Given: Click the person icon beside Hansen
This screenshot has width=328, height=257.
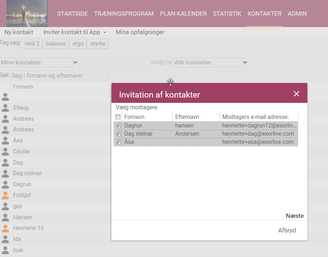Looking at the screenshot, I should point(5,217).
